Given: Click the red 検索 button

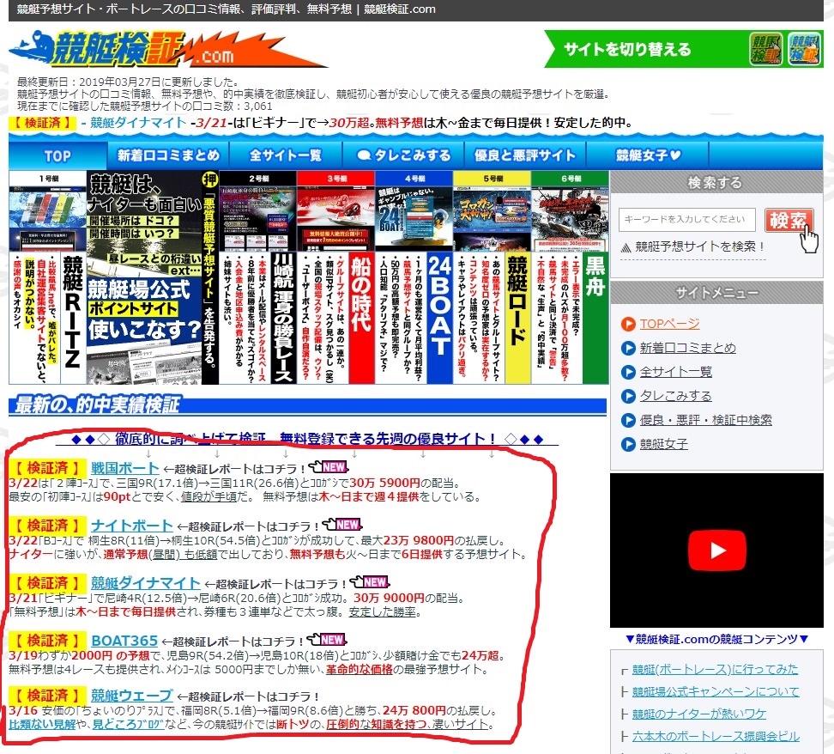Looking at the screenshot, I should point(789,220).
